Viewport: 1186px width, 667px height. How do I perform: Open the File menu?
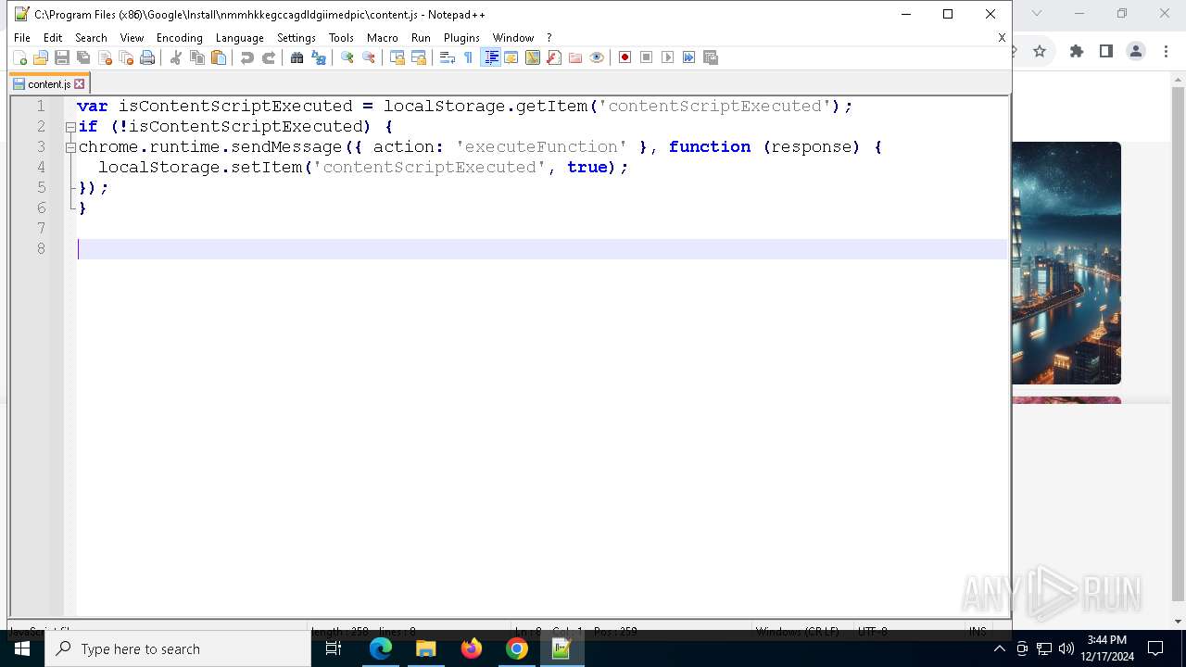coord(22,38)
